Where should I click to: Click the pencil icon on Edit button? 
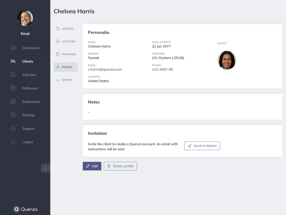88,166
